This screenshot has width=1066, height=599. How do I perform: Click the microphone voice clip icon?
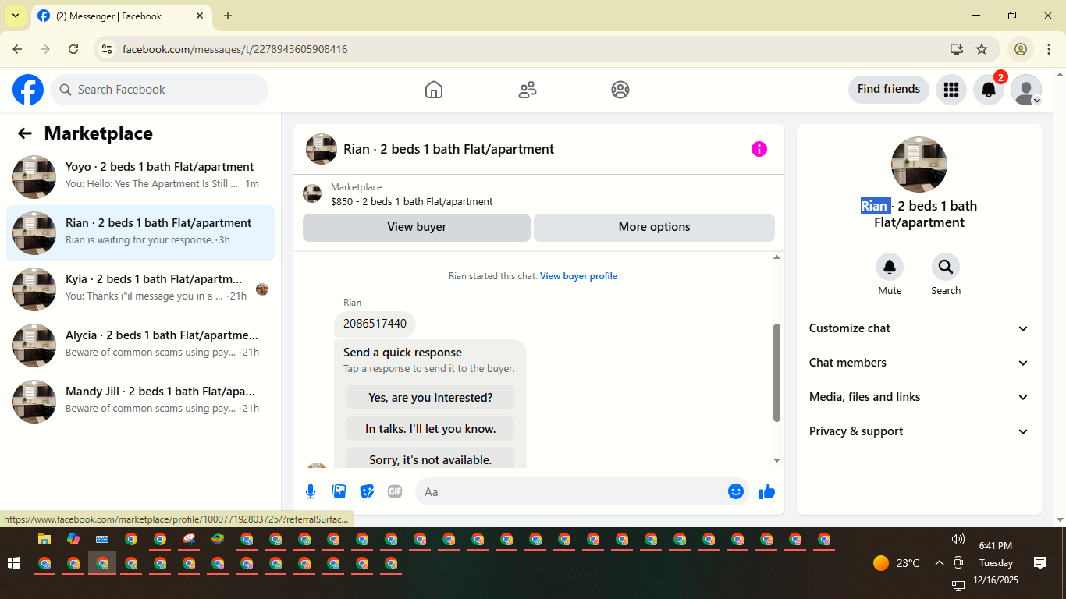pos(311,491)
